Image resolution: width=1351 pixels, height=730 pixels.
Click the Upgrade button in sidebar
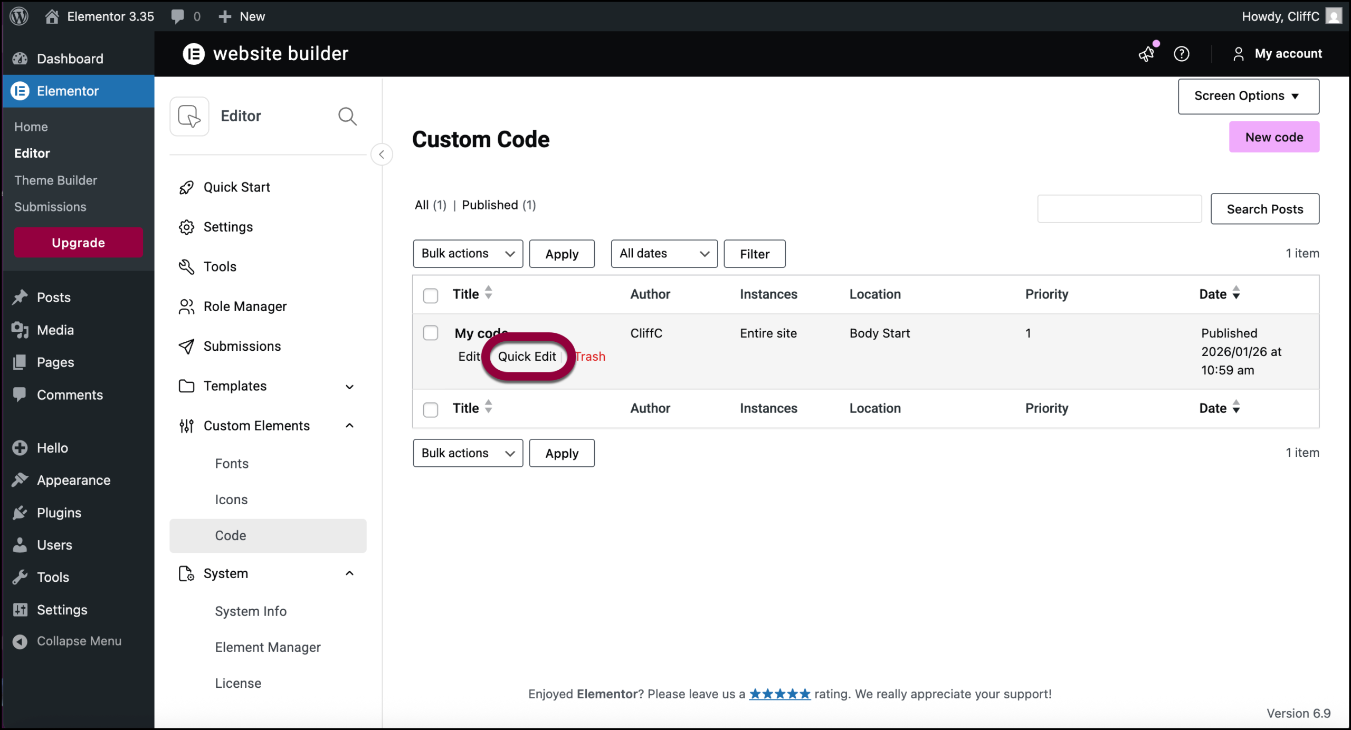pos(78,243)
